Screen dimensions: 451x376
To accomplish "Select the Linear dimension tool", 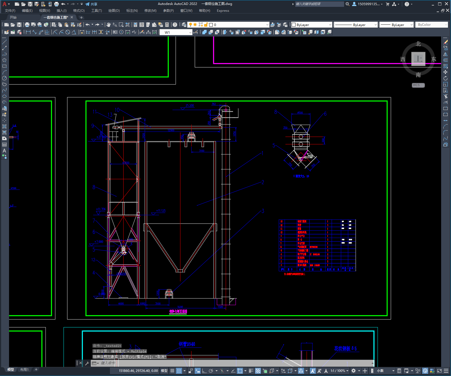I will [x=28, y=32].
